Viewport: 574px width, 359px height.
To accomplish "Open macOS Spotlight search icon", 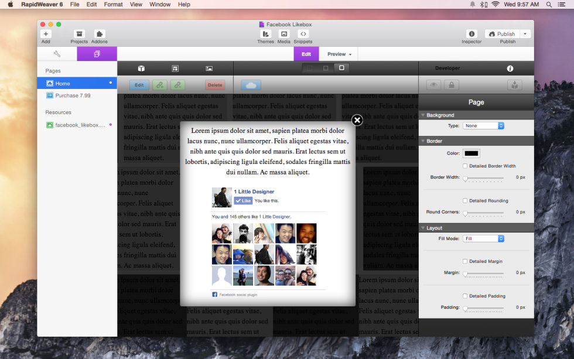I will (x=549, y=4).
